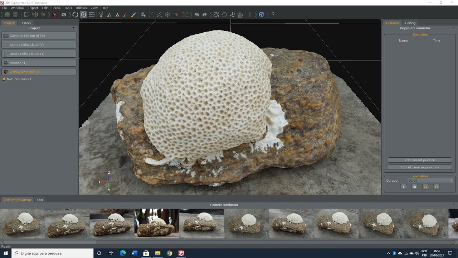The width and height of the screenshot is (458, 258).
Task: Switch to the Editing tab
Action: tap(410, 23)
